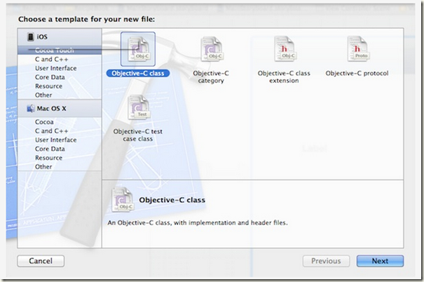Click the Cancel button

pyautogui.click(x=41, y=261)
